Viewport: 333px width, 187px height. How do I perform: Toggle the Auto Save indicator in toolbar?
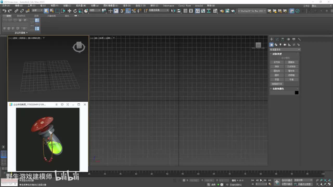(x=292, y=11)
